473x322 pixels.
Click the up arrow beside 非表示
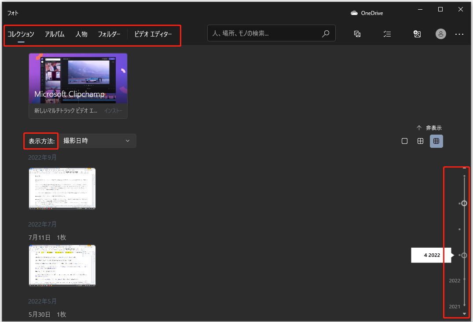[418, 128]
